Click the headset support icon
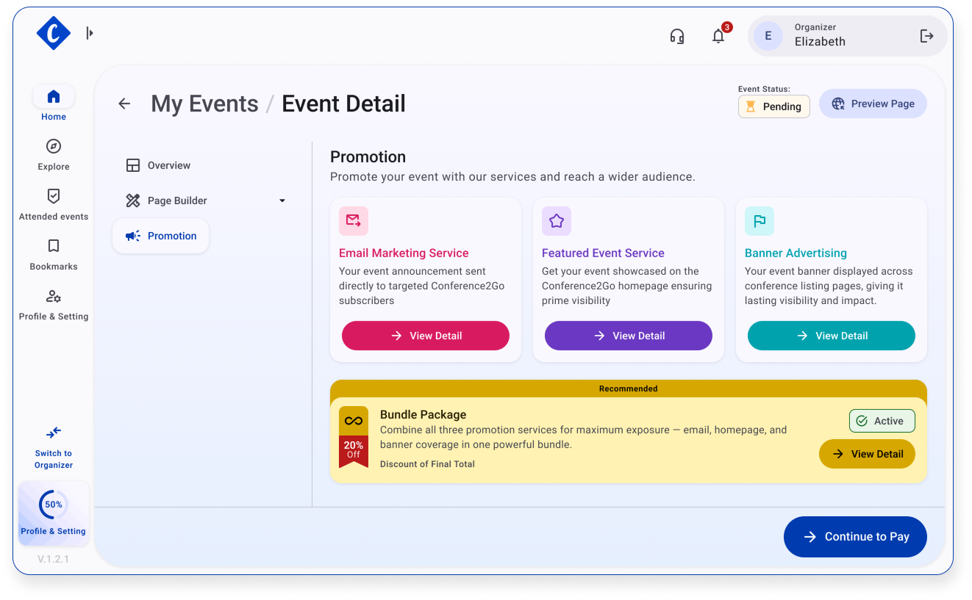 coord(677,36)
